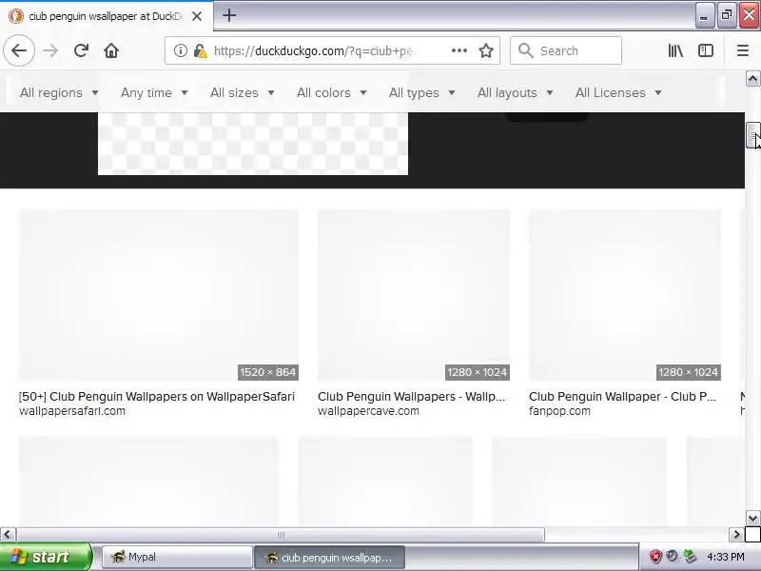Click the 4:33 PM clock
The width and height of the screenshot is (761, 571).
[x=726, y=557]
